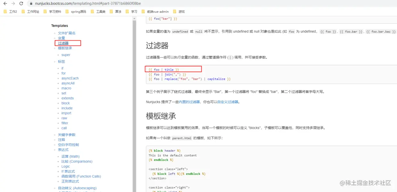Navigate to include tag link
The width and height of the screenshot is (397, 192).
[67, 108]
